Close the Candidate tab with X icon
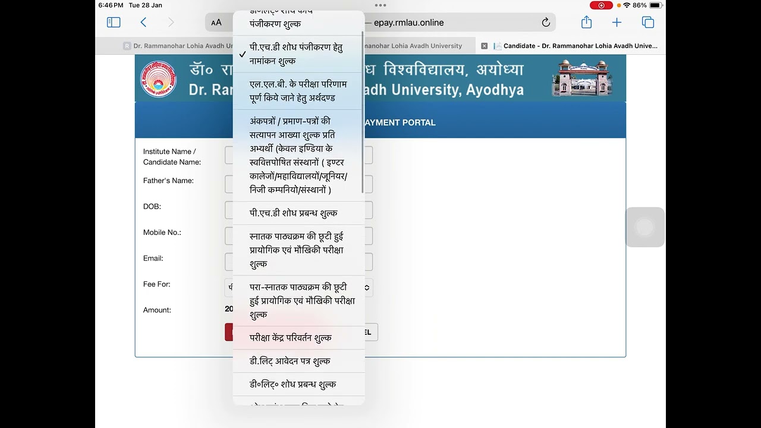The width and height of the screenshot is (761, 428). (484, 46)
